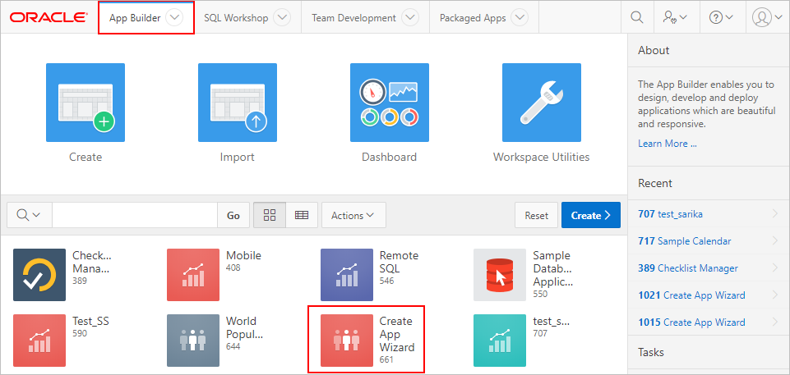Viewport: 790px width, 375px height.
Task: Open the Test_SS app icon
Action: pos(39,341)
